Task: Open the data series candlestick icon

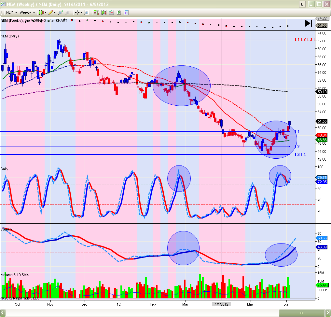Action: click(103, 12)
